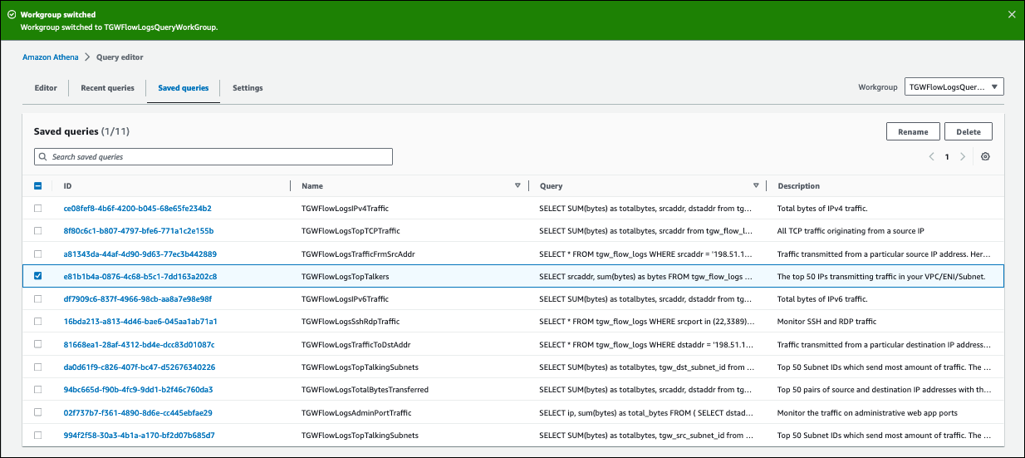Image resolution: width=1025 pixels, height=458 pixels.
Task: Click 'SELECT * FROM tgw_flow_logs WHERE srcport' query cell
Action: [645, 321]
